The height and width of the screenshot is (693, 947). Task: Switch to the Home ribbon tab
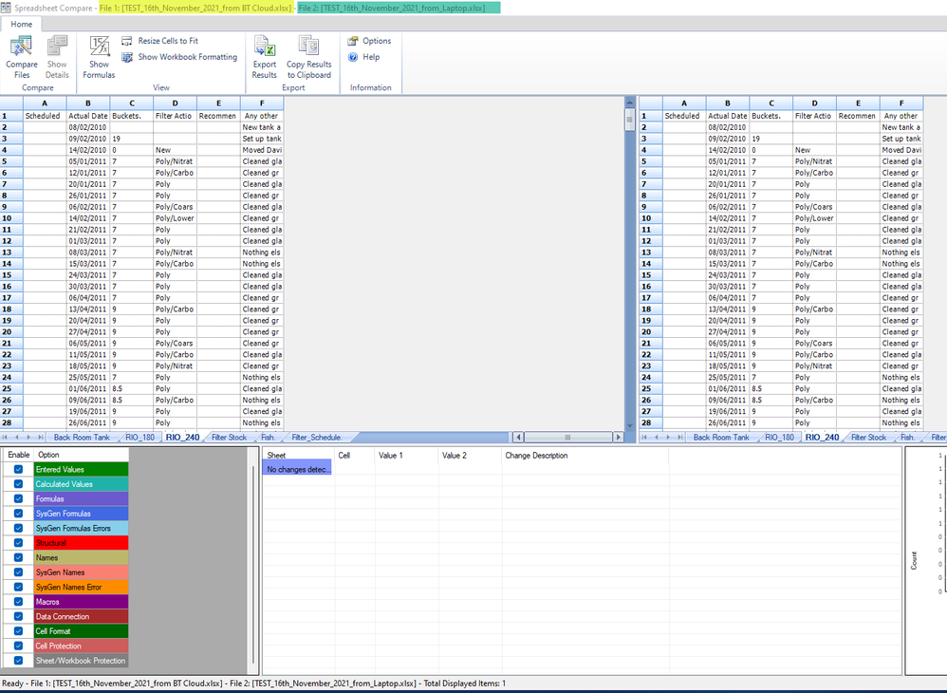21,24
